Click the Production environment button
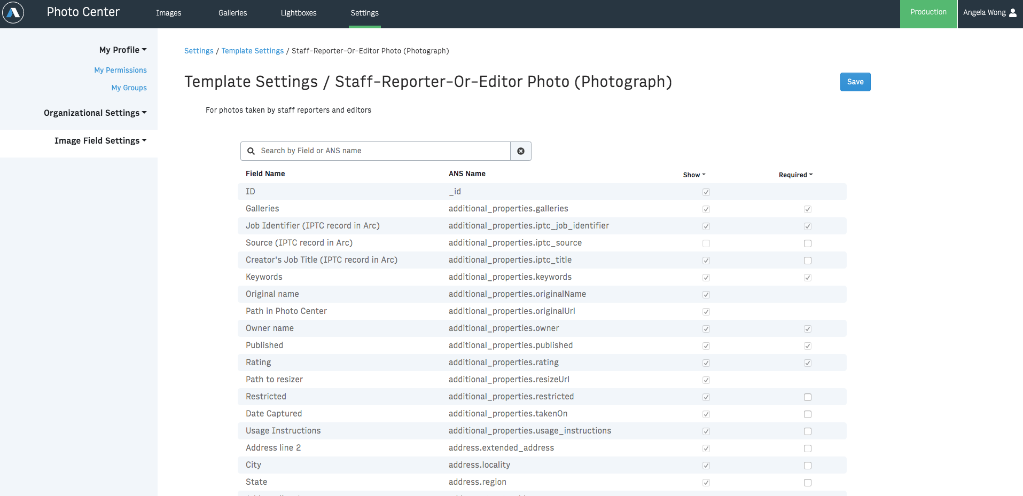The width and height of the screenshot is (1023, 496). tap(928, 14)
